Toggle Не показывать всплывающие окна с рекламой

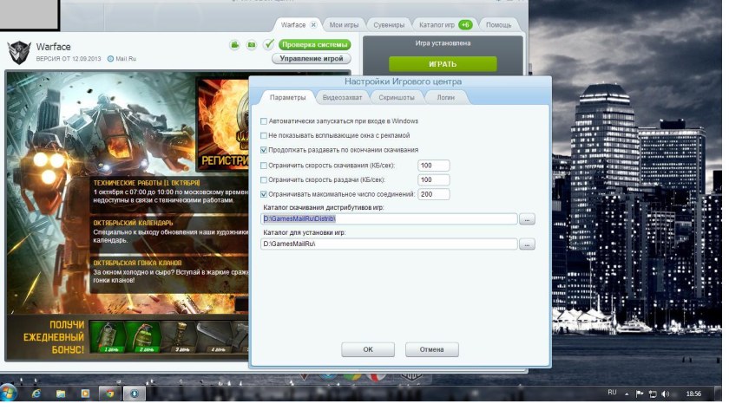tap(264, 135)
